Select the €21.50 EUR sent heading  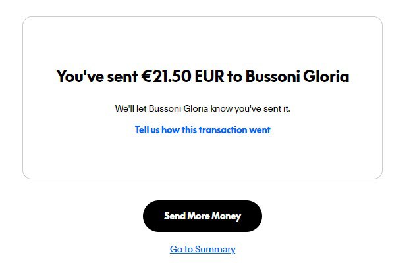click(202, 76)
